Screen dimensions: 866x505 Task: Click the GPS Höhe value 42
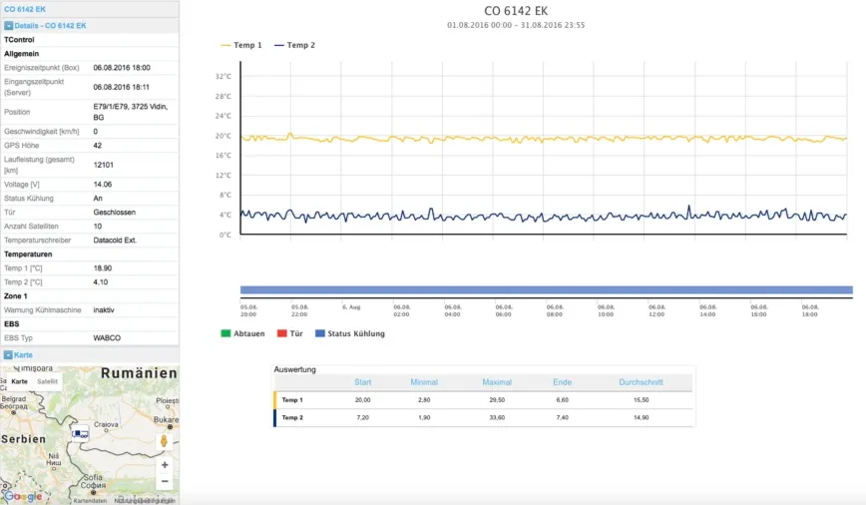pos(97,146)
